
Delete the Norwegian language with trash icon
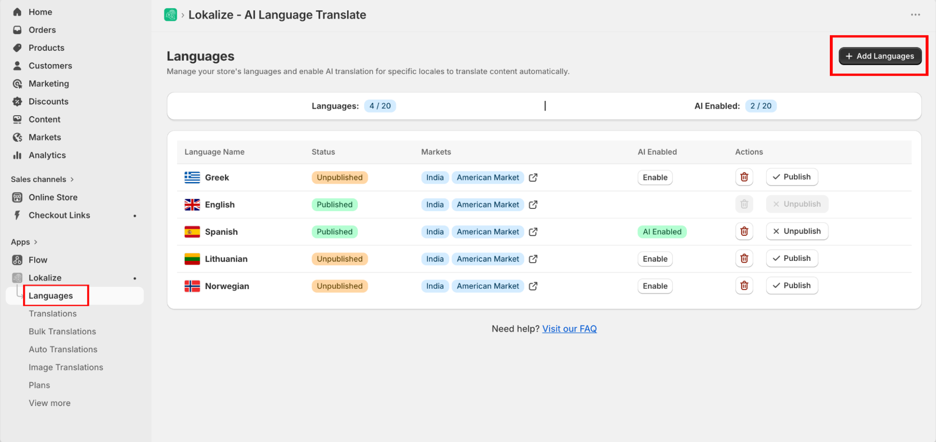[x=744, y=286]
